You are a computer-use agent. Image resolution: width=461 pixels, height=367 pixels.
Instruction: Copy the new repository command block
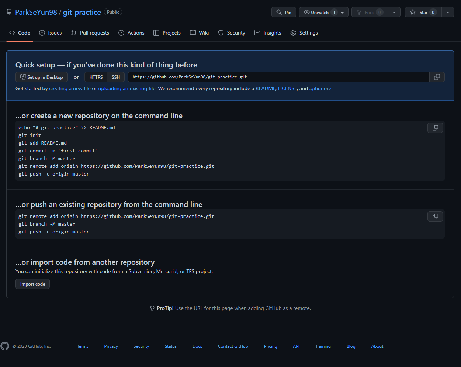coord(435,128)
